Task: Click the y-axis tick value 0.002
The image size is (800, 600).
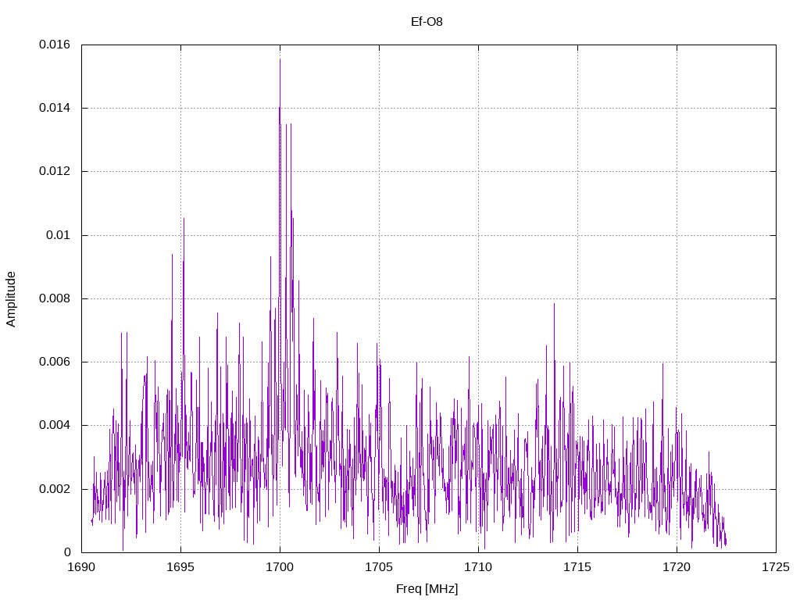Action: [55, 489]
